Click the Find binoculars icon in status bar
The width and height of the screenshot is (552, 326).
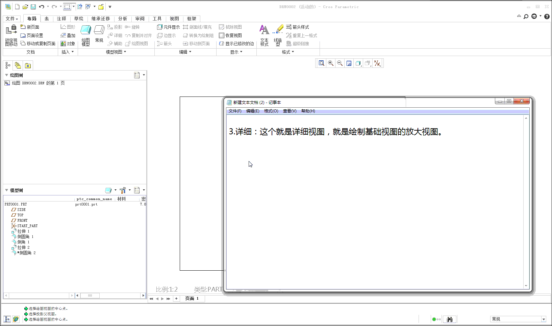pyautogui.click(x=450, y=319)
